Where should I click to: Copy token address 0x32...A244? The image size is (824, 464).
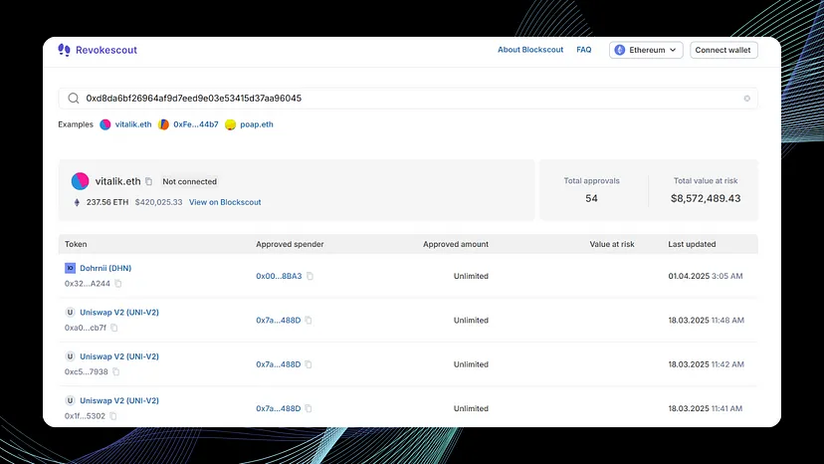(118, 284)
